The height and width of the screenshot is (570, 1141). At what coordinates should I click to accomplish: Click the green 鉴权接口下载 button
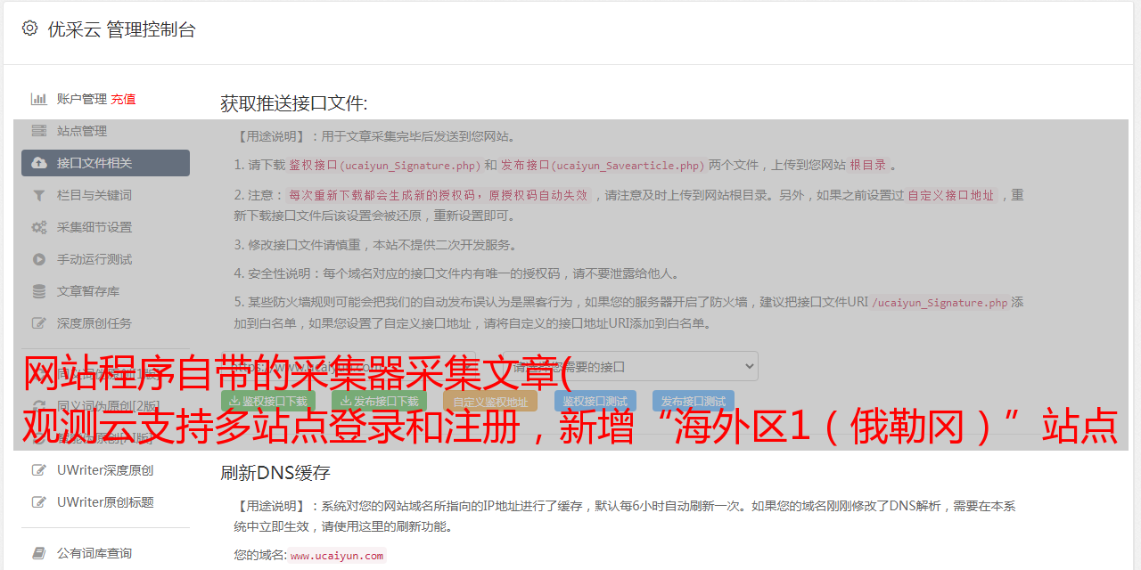tap(268, 402)
